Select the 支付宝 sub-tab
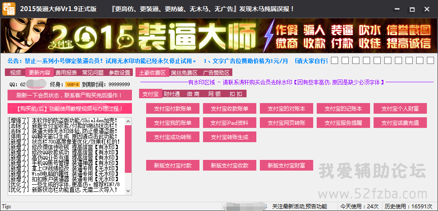 tap(151, 94)
